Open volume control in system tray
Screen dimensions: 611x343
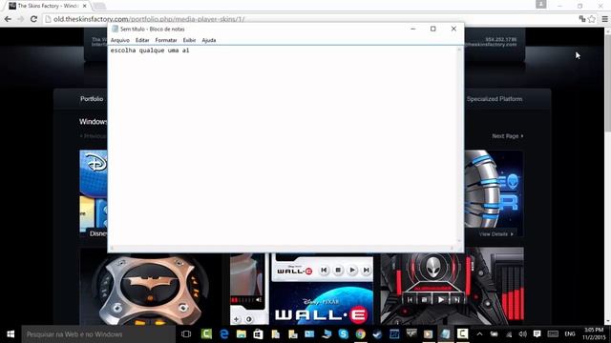pos(522,334)
